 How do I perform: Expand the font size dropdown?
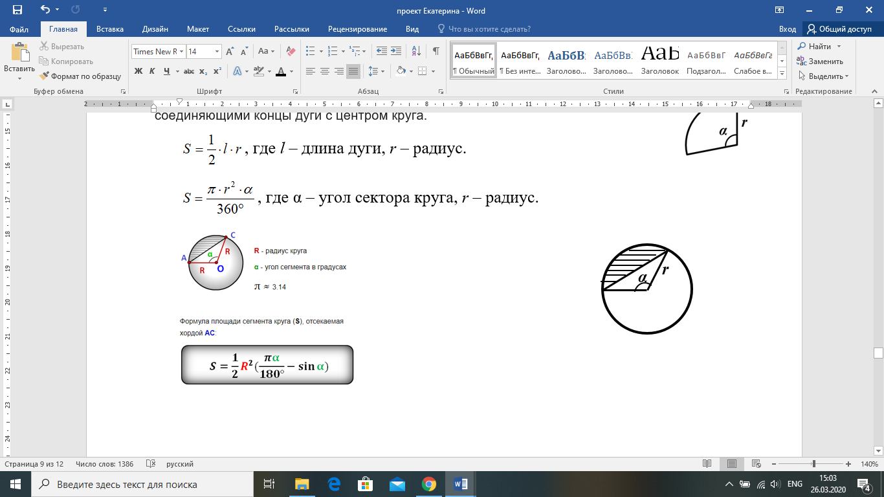[x=216, y=51]
